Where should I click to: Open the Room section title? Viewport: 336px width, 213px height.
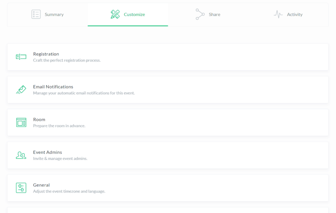(39, 119)
